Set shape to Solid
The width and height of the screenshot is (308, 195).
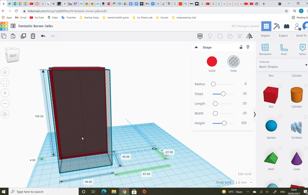(x=212, y=62)
